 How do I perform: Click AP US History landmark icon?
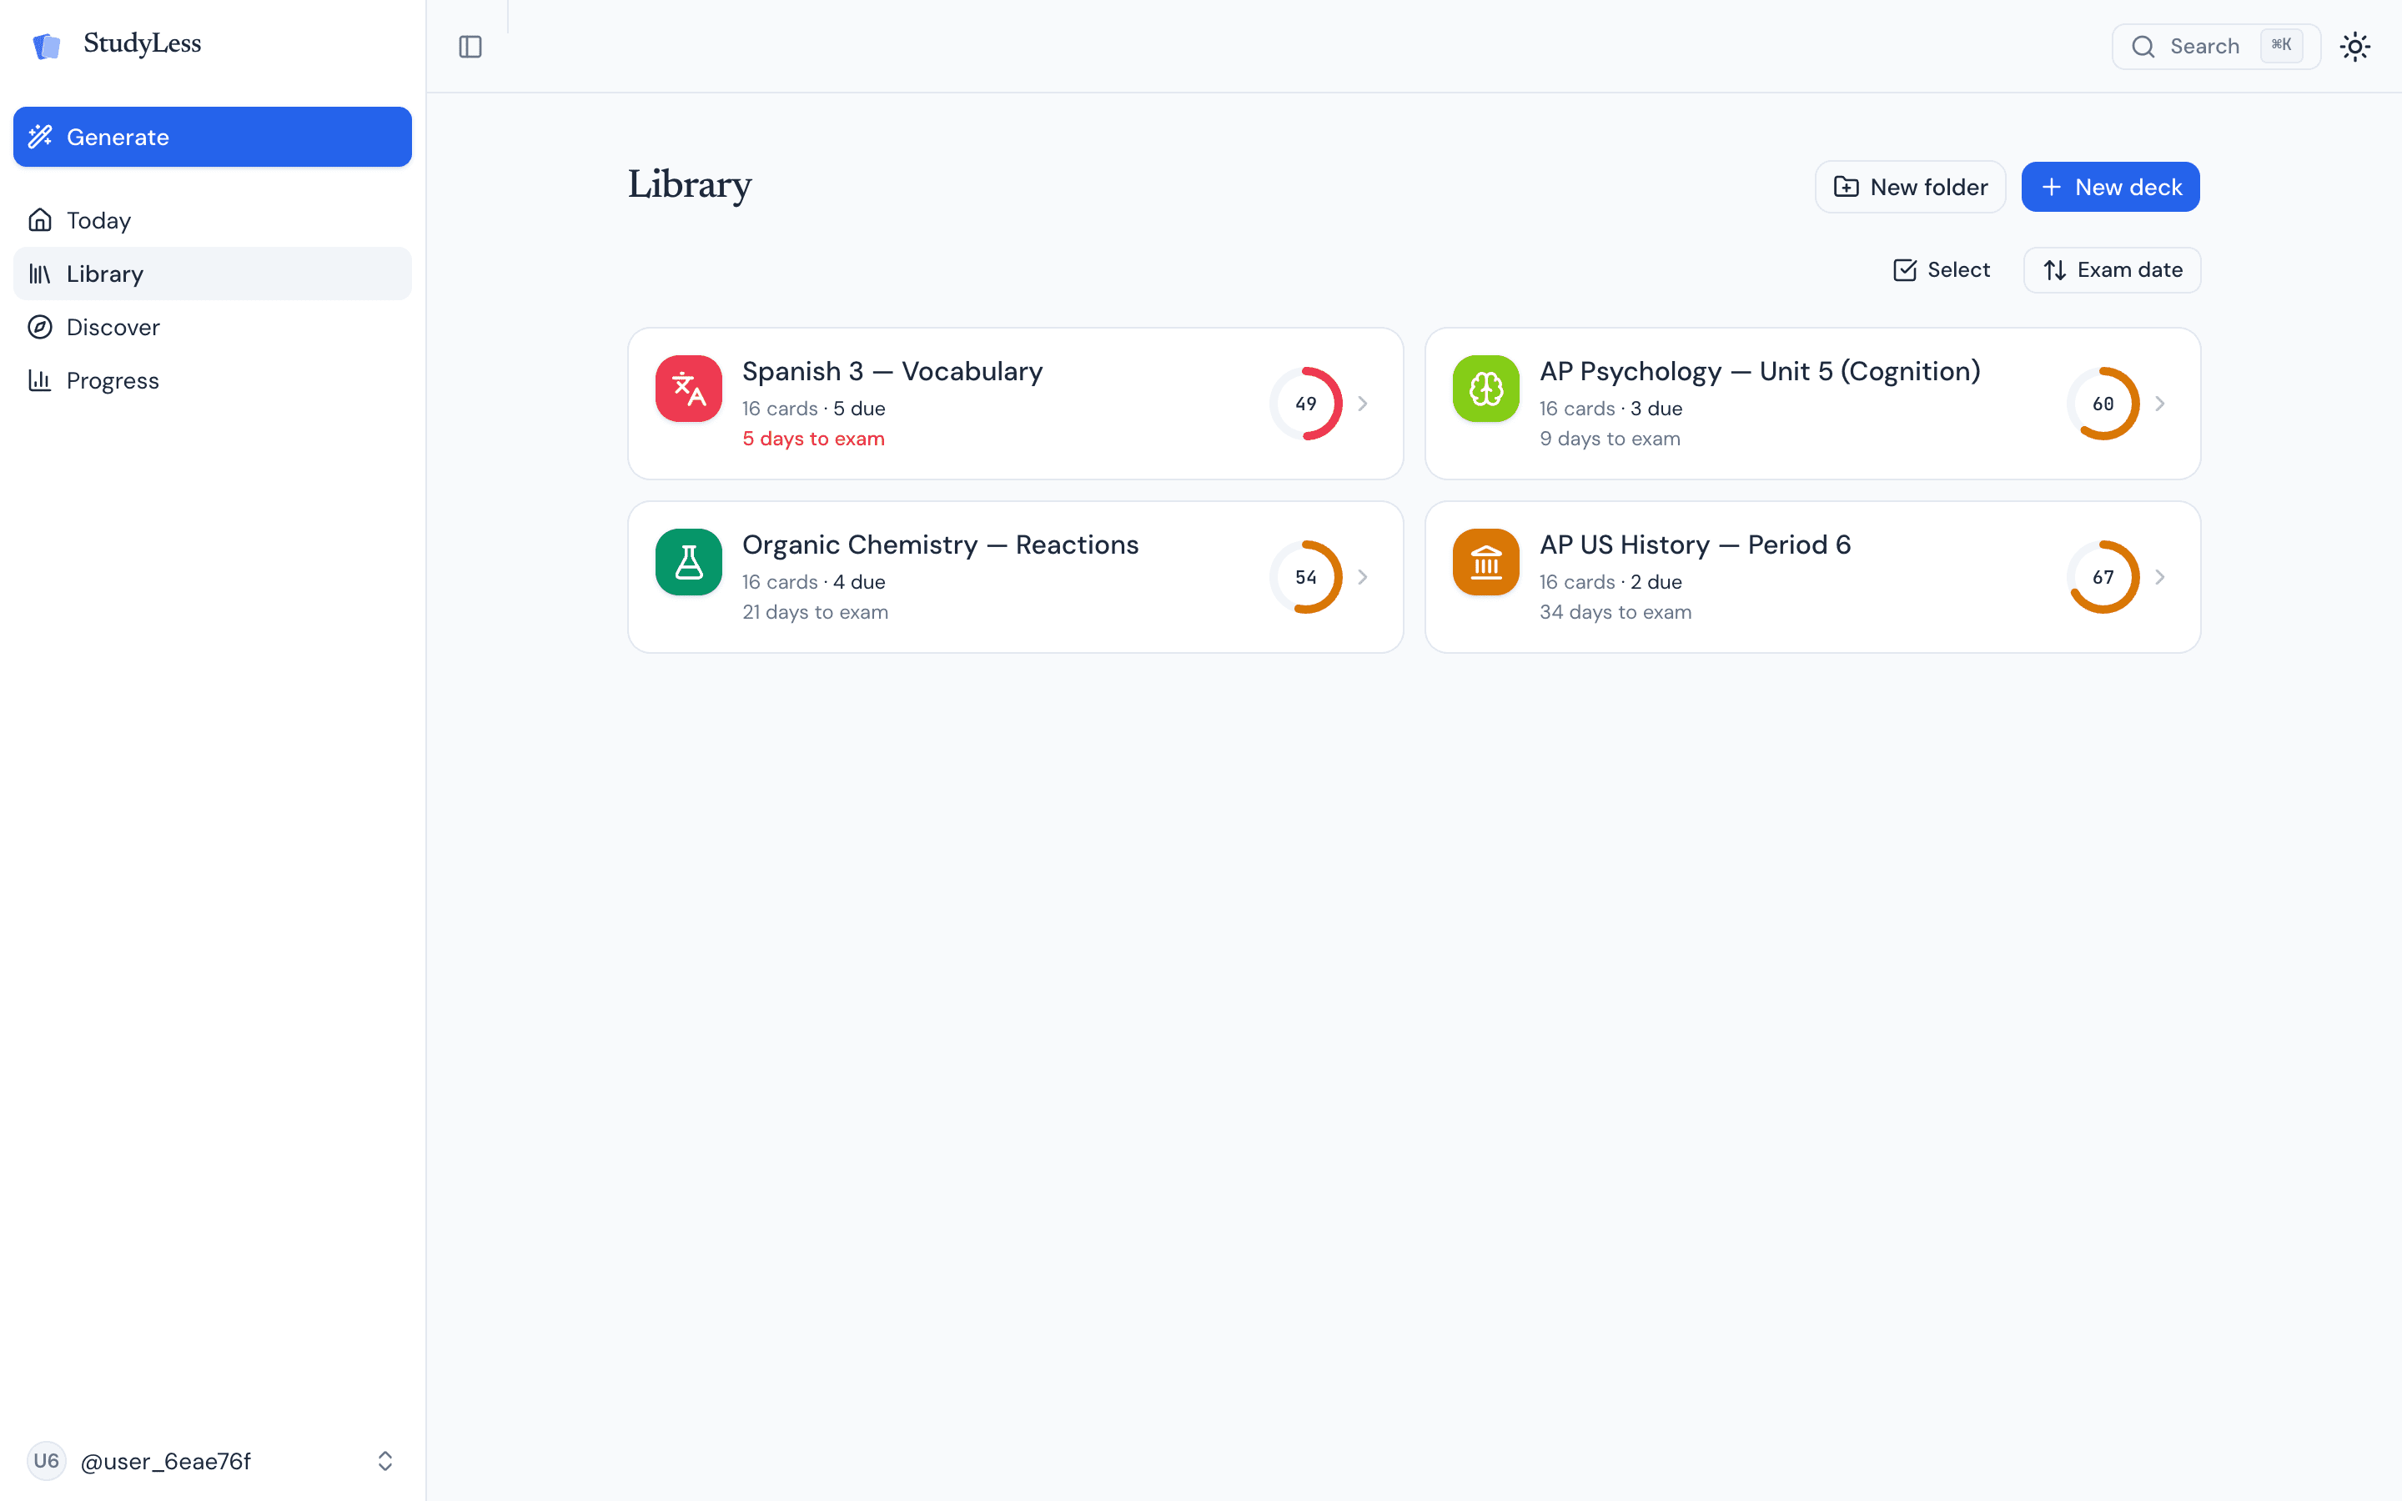[x=1486, y=562]
